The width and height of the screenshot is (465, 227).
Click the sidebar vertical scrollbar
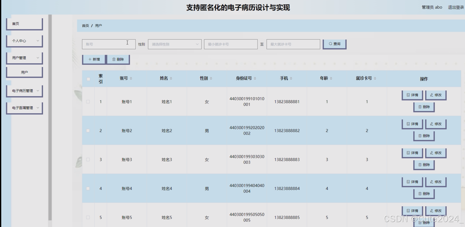[x=50, y=117]
